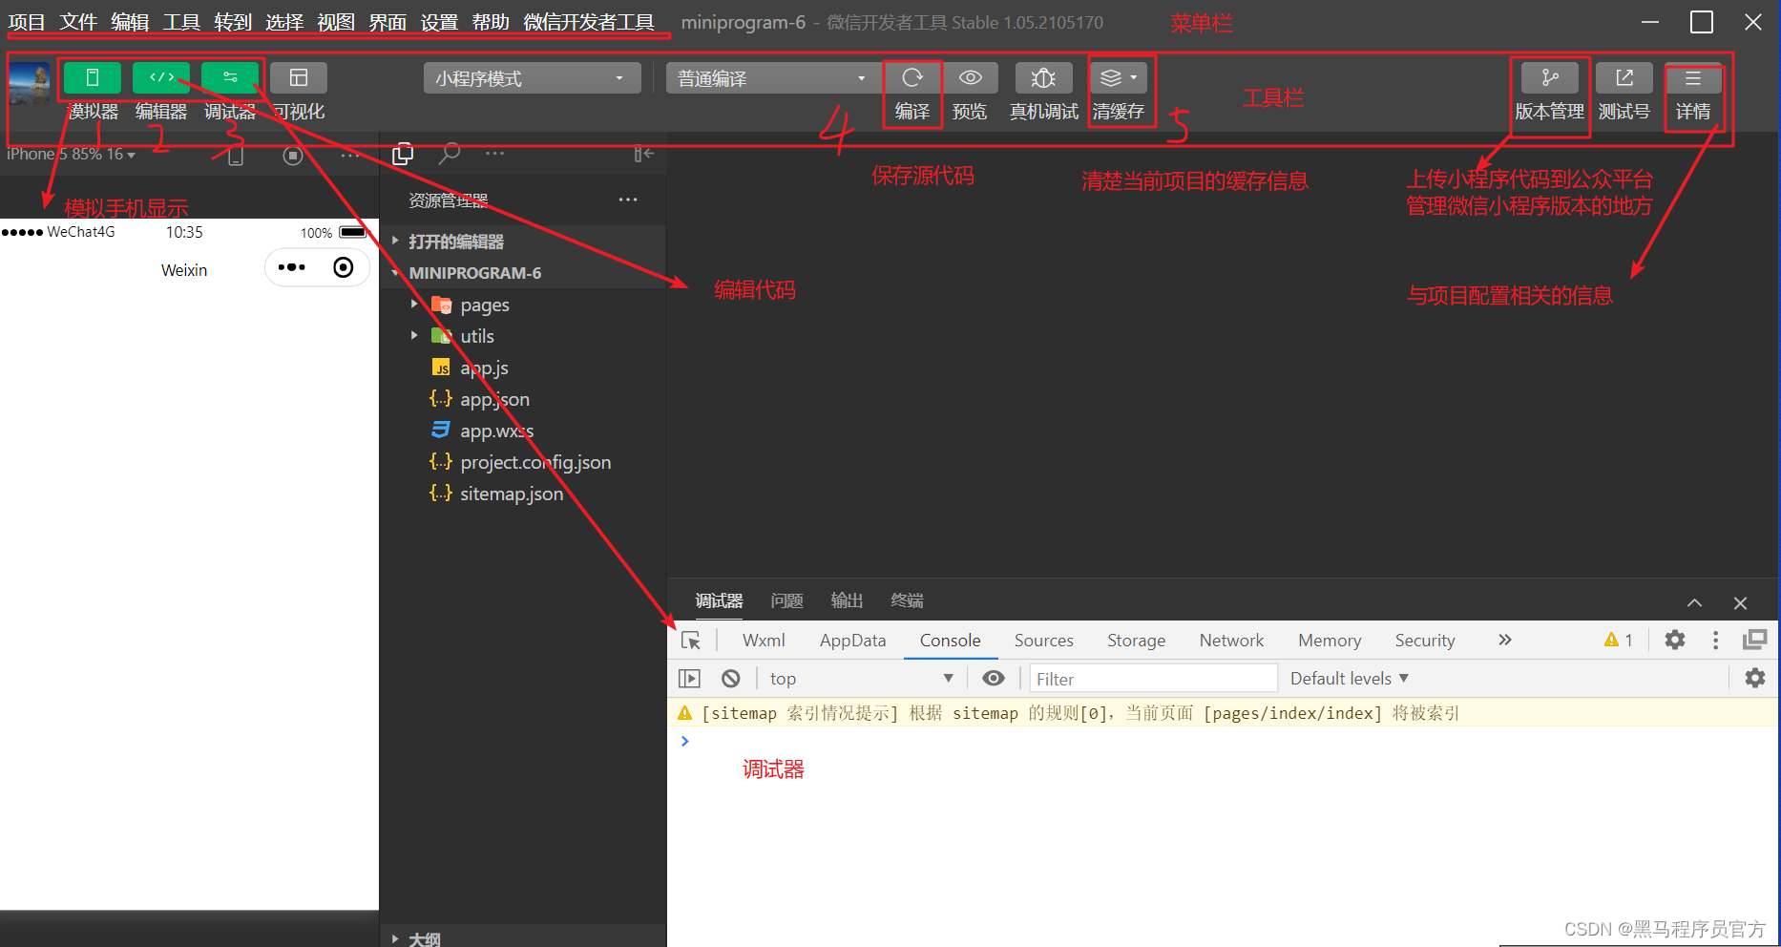Viewport: 1781px width, 947px height.
Task: Click the preview (预览) eye icon
Action: point(971,78)
